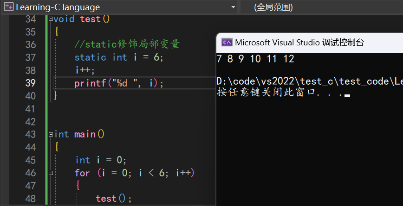Click the for (i = 0; i < 6; i++) line
The height and width of the screenshot is (206, 403).
point(135,173)
